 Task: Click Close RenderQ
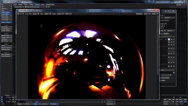(6, 56)
